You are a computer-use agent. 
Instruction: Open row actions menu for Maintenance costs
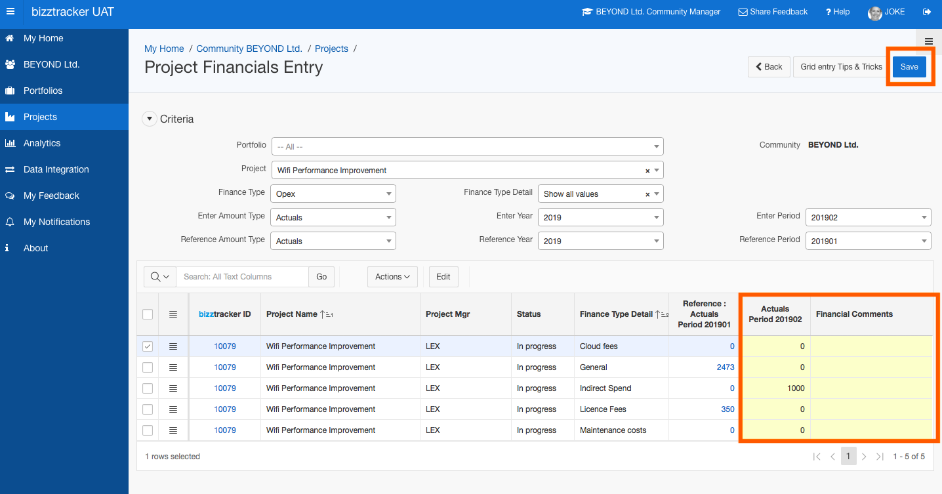pos(173,430)
